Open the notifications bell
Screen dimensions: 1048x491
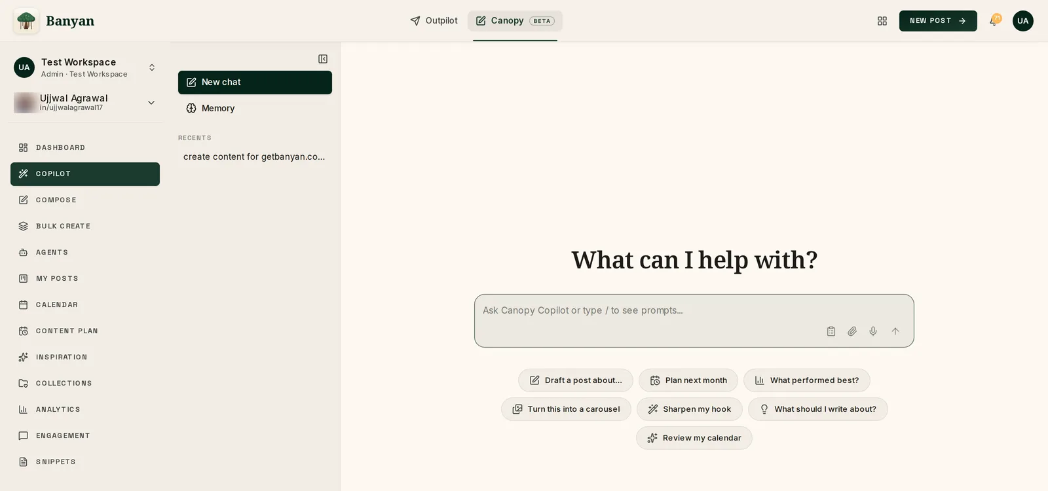click(x=994, y=20)
